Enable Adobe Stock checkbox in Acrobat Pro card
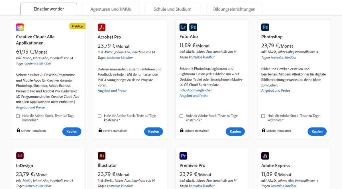 pyautogui.click(x=99, y=116)
